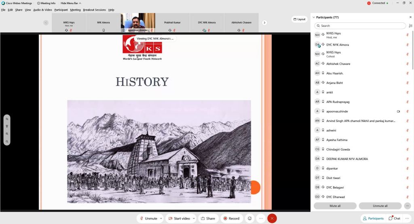Click zoom out icon on share toolbar
Viewport: 414px width, 224px height.
7,141
